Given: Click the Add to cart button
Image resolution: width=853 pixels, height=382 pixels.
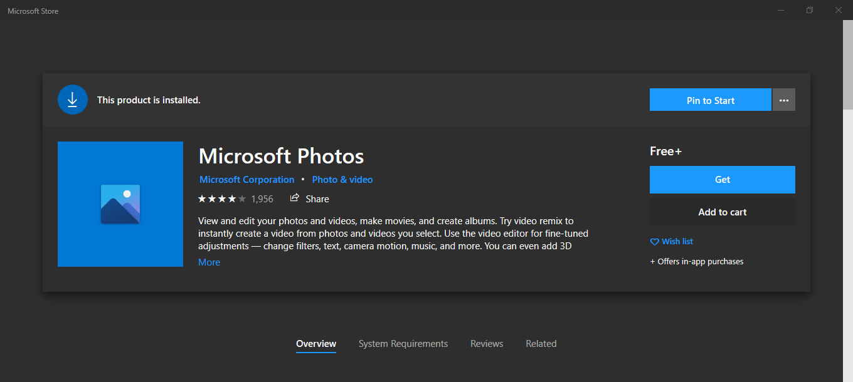Looking at the screenshot, I should [x=722, y=212].
